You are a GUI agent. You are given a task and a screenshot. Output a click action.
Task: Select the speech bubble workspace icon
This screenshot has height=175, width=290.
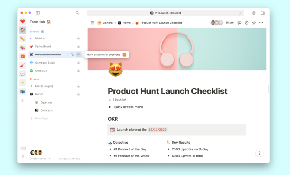tap(23, 74)
